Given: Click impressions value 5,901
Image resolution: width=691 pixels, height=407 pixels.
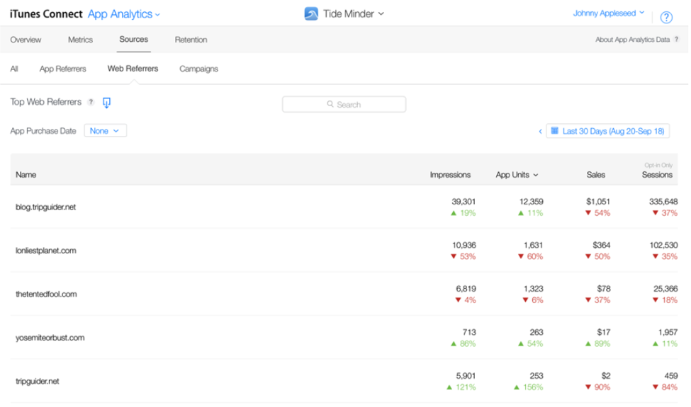Looking at the screenshot, I should click(466, 376).
